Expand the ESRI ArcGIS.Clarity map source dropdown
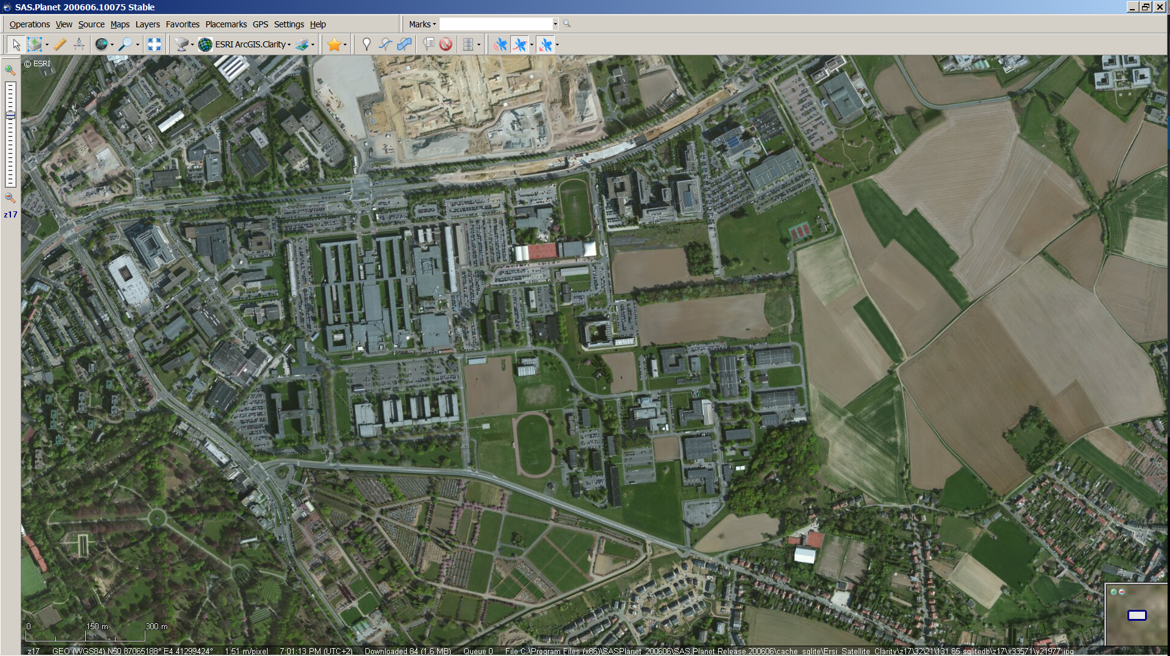Screen dimensions: 1170x656 290,44
